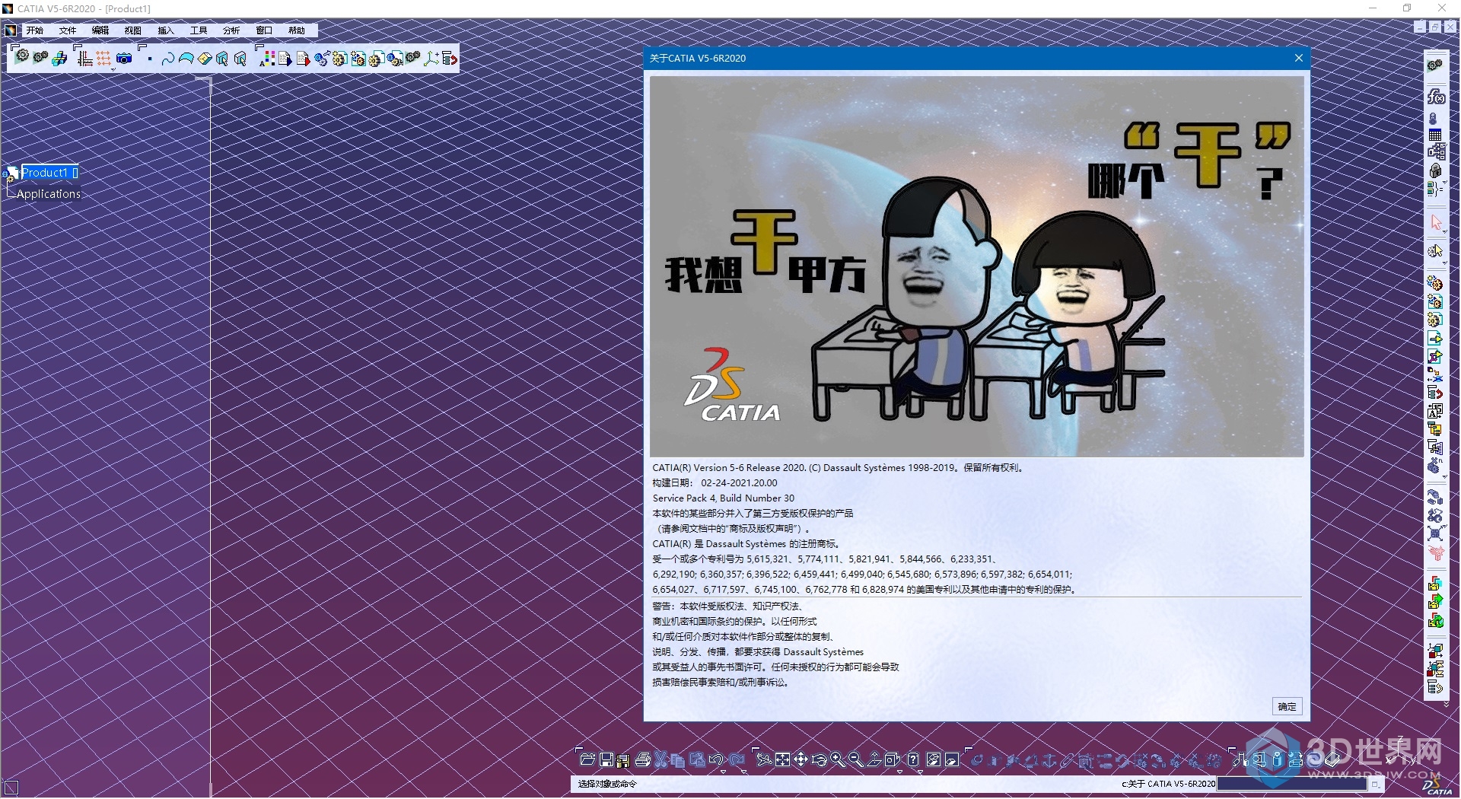Click the orange arrows pattern icon
The width and height of the screenshot is (1461, 799).
pyautogui.click(x=103, y=58)
